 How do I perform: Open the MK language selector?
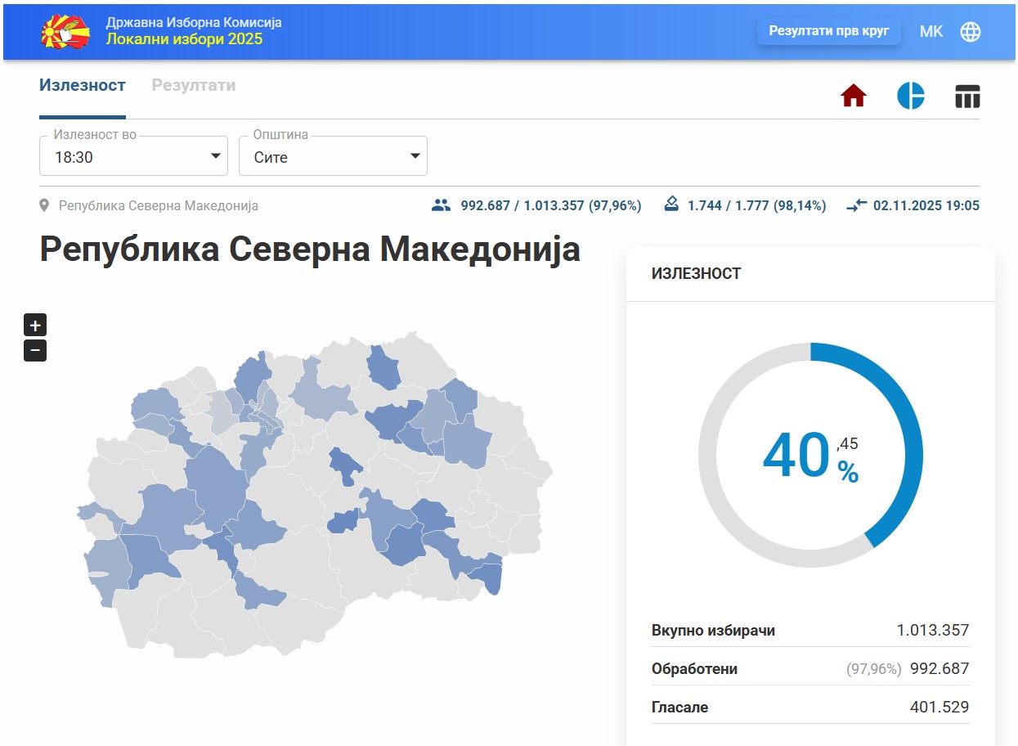click(x=931, y=32)
